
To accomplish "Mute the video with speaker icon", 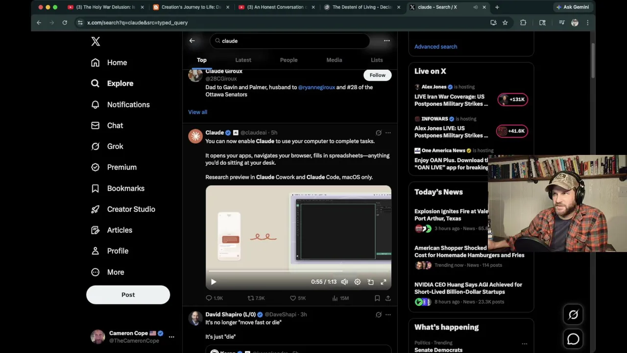I will click(344, 282).
